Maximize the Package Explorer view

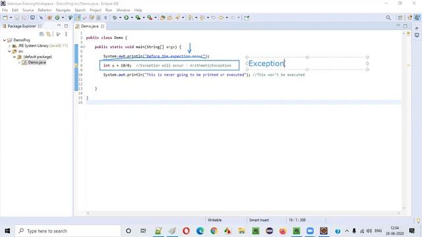66,26
